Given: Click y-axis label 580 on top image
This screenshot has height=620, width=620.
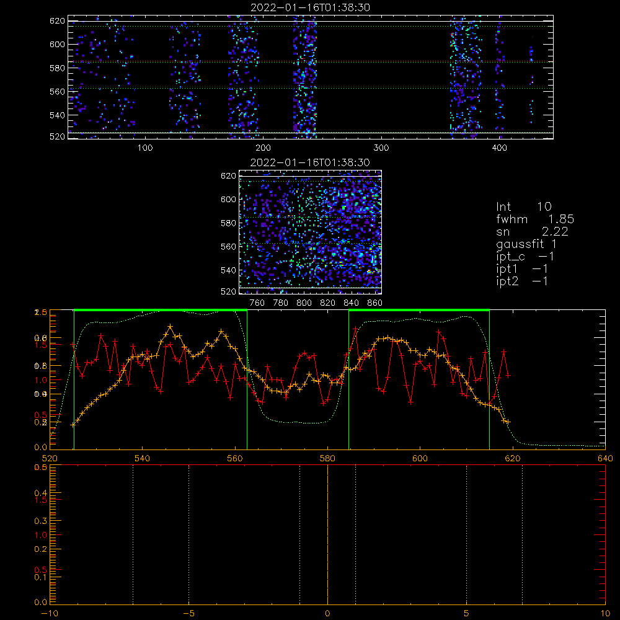Looking at the screenshot, I should tap(57, 68).
